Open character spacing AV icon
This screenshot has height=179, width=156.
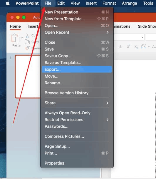143,46
